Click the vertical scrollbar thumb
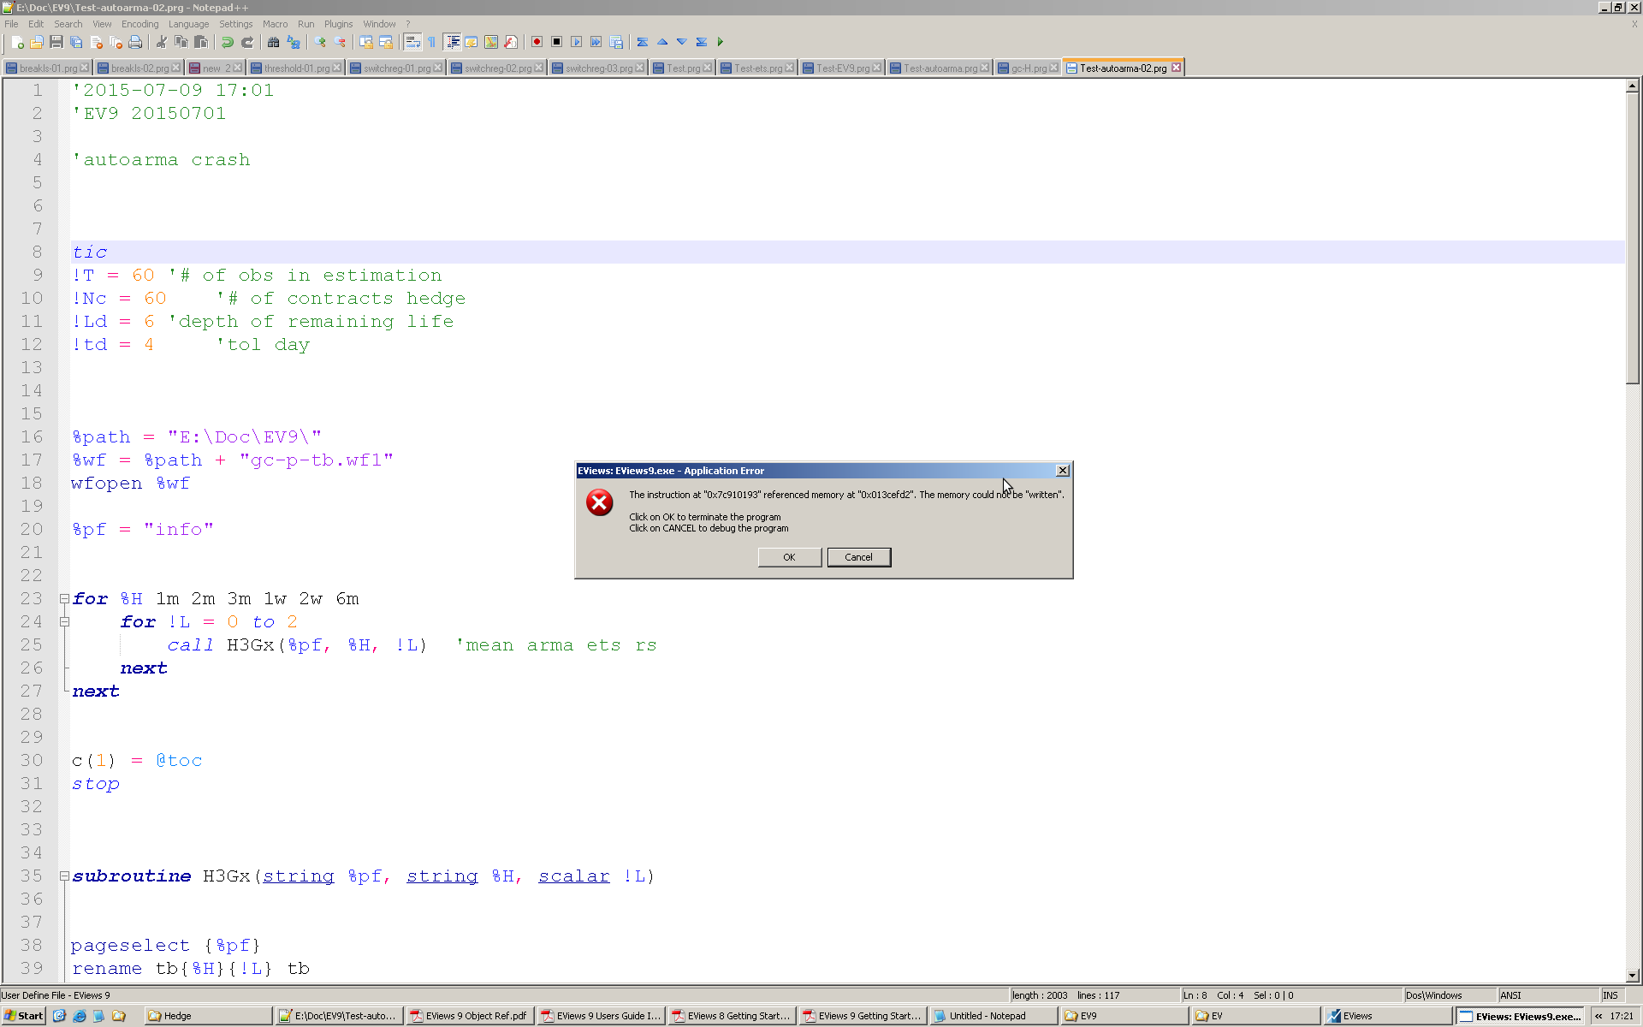Image resolution: width=1643 pixels, height=1027 pixels. click(1633, 238)
